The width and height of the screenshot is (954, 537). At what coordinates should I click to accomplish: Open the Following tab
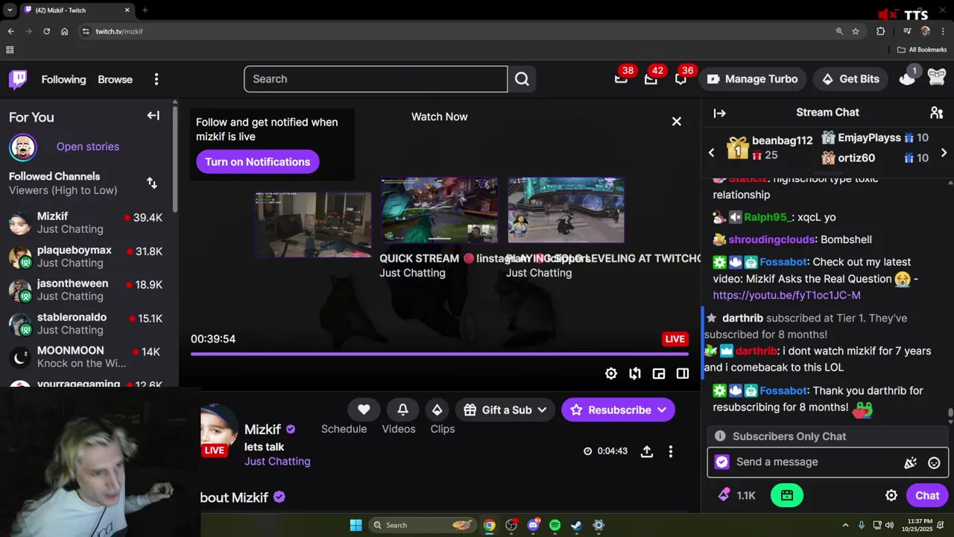tap(63, 79)
